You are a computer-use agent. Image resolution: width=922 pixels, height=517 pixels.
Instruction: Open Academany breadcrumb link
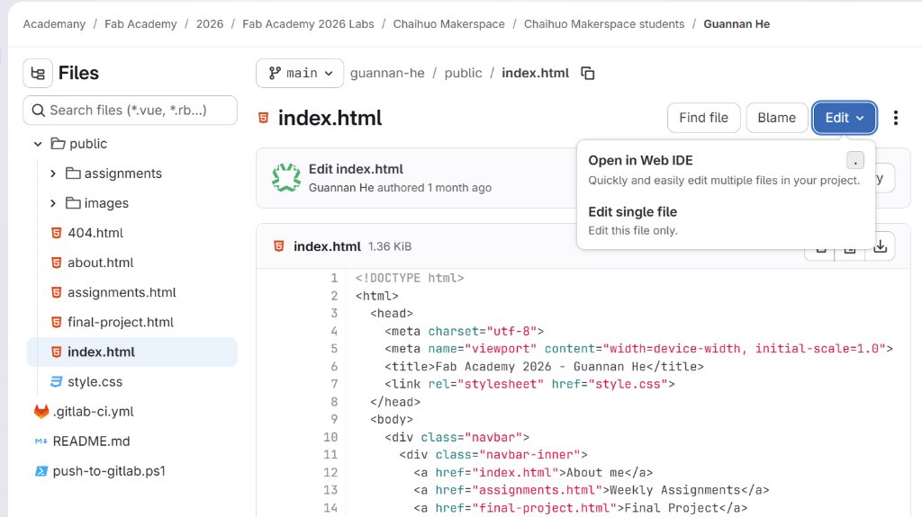[x=54, y=24]
